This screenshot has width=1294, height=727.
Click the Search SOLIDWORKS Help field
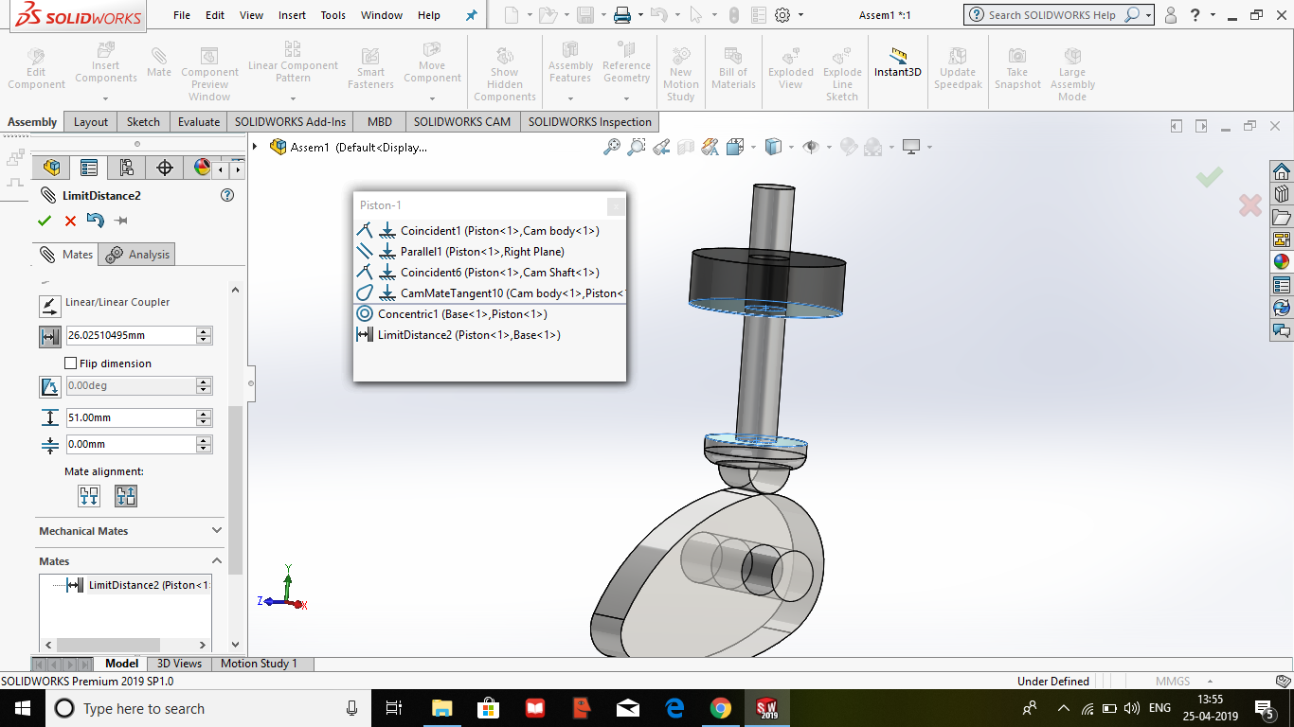click(1051, 14)
